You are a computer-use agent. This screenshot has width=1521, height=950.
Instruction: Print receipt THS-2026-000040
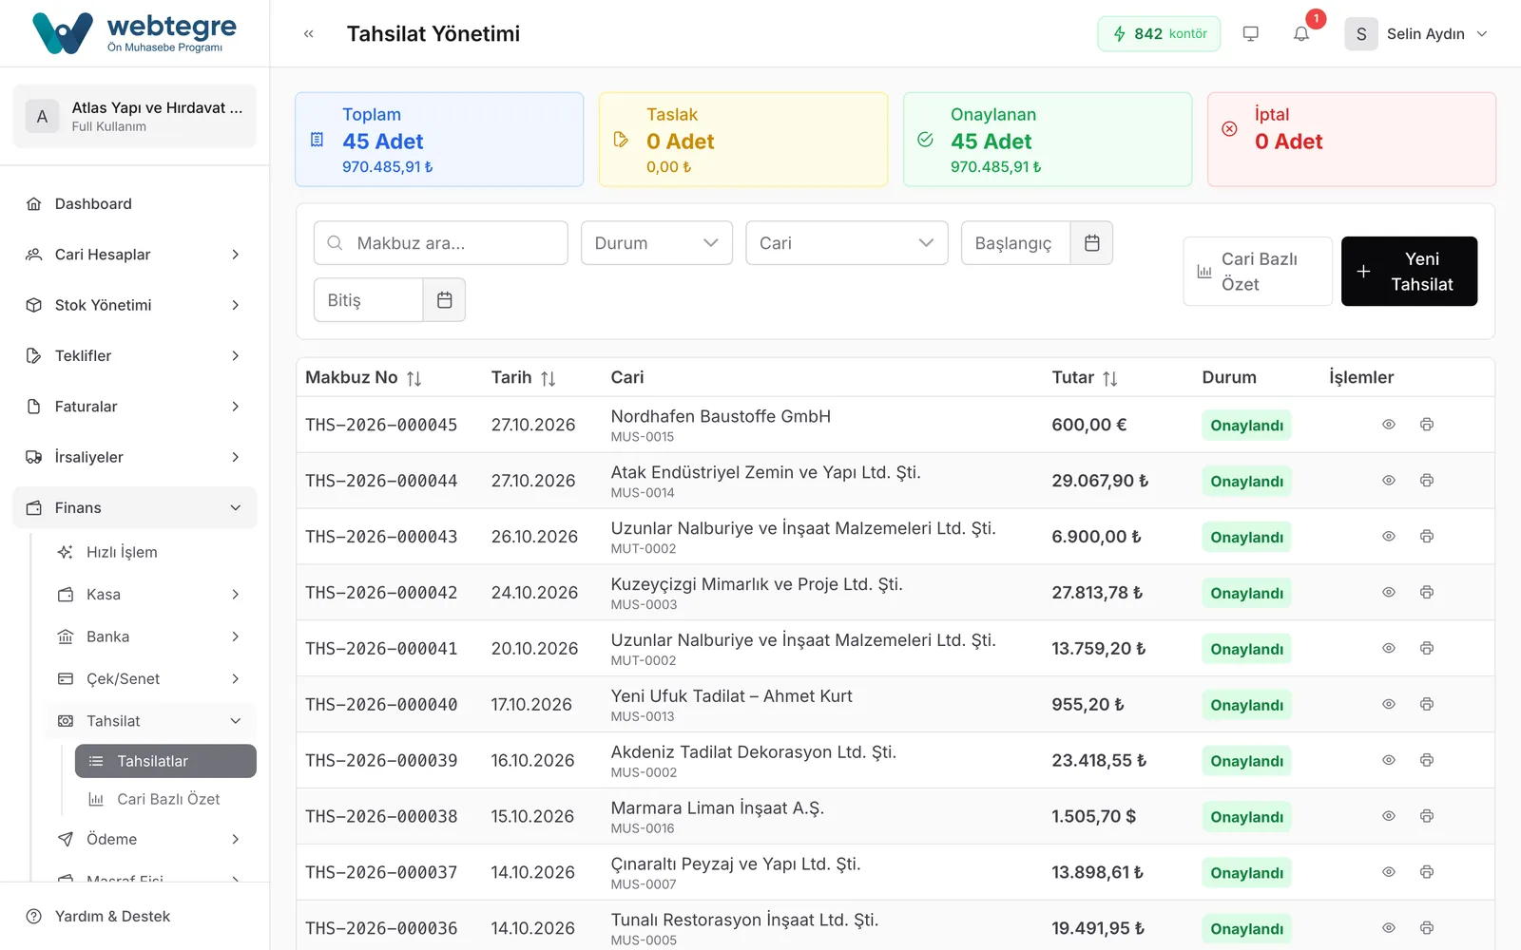[1427, 705]
